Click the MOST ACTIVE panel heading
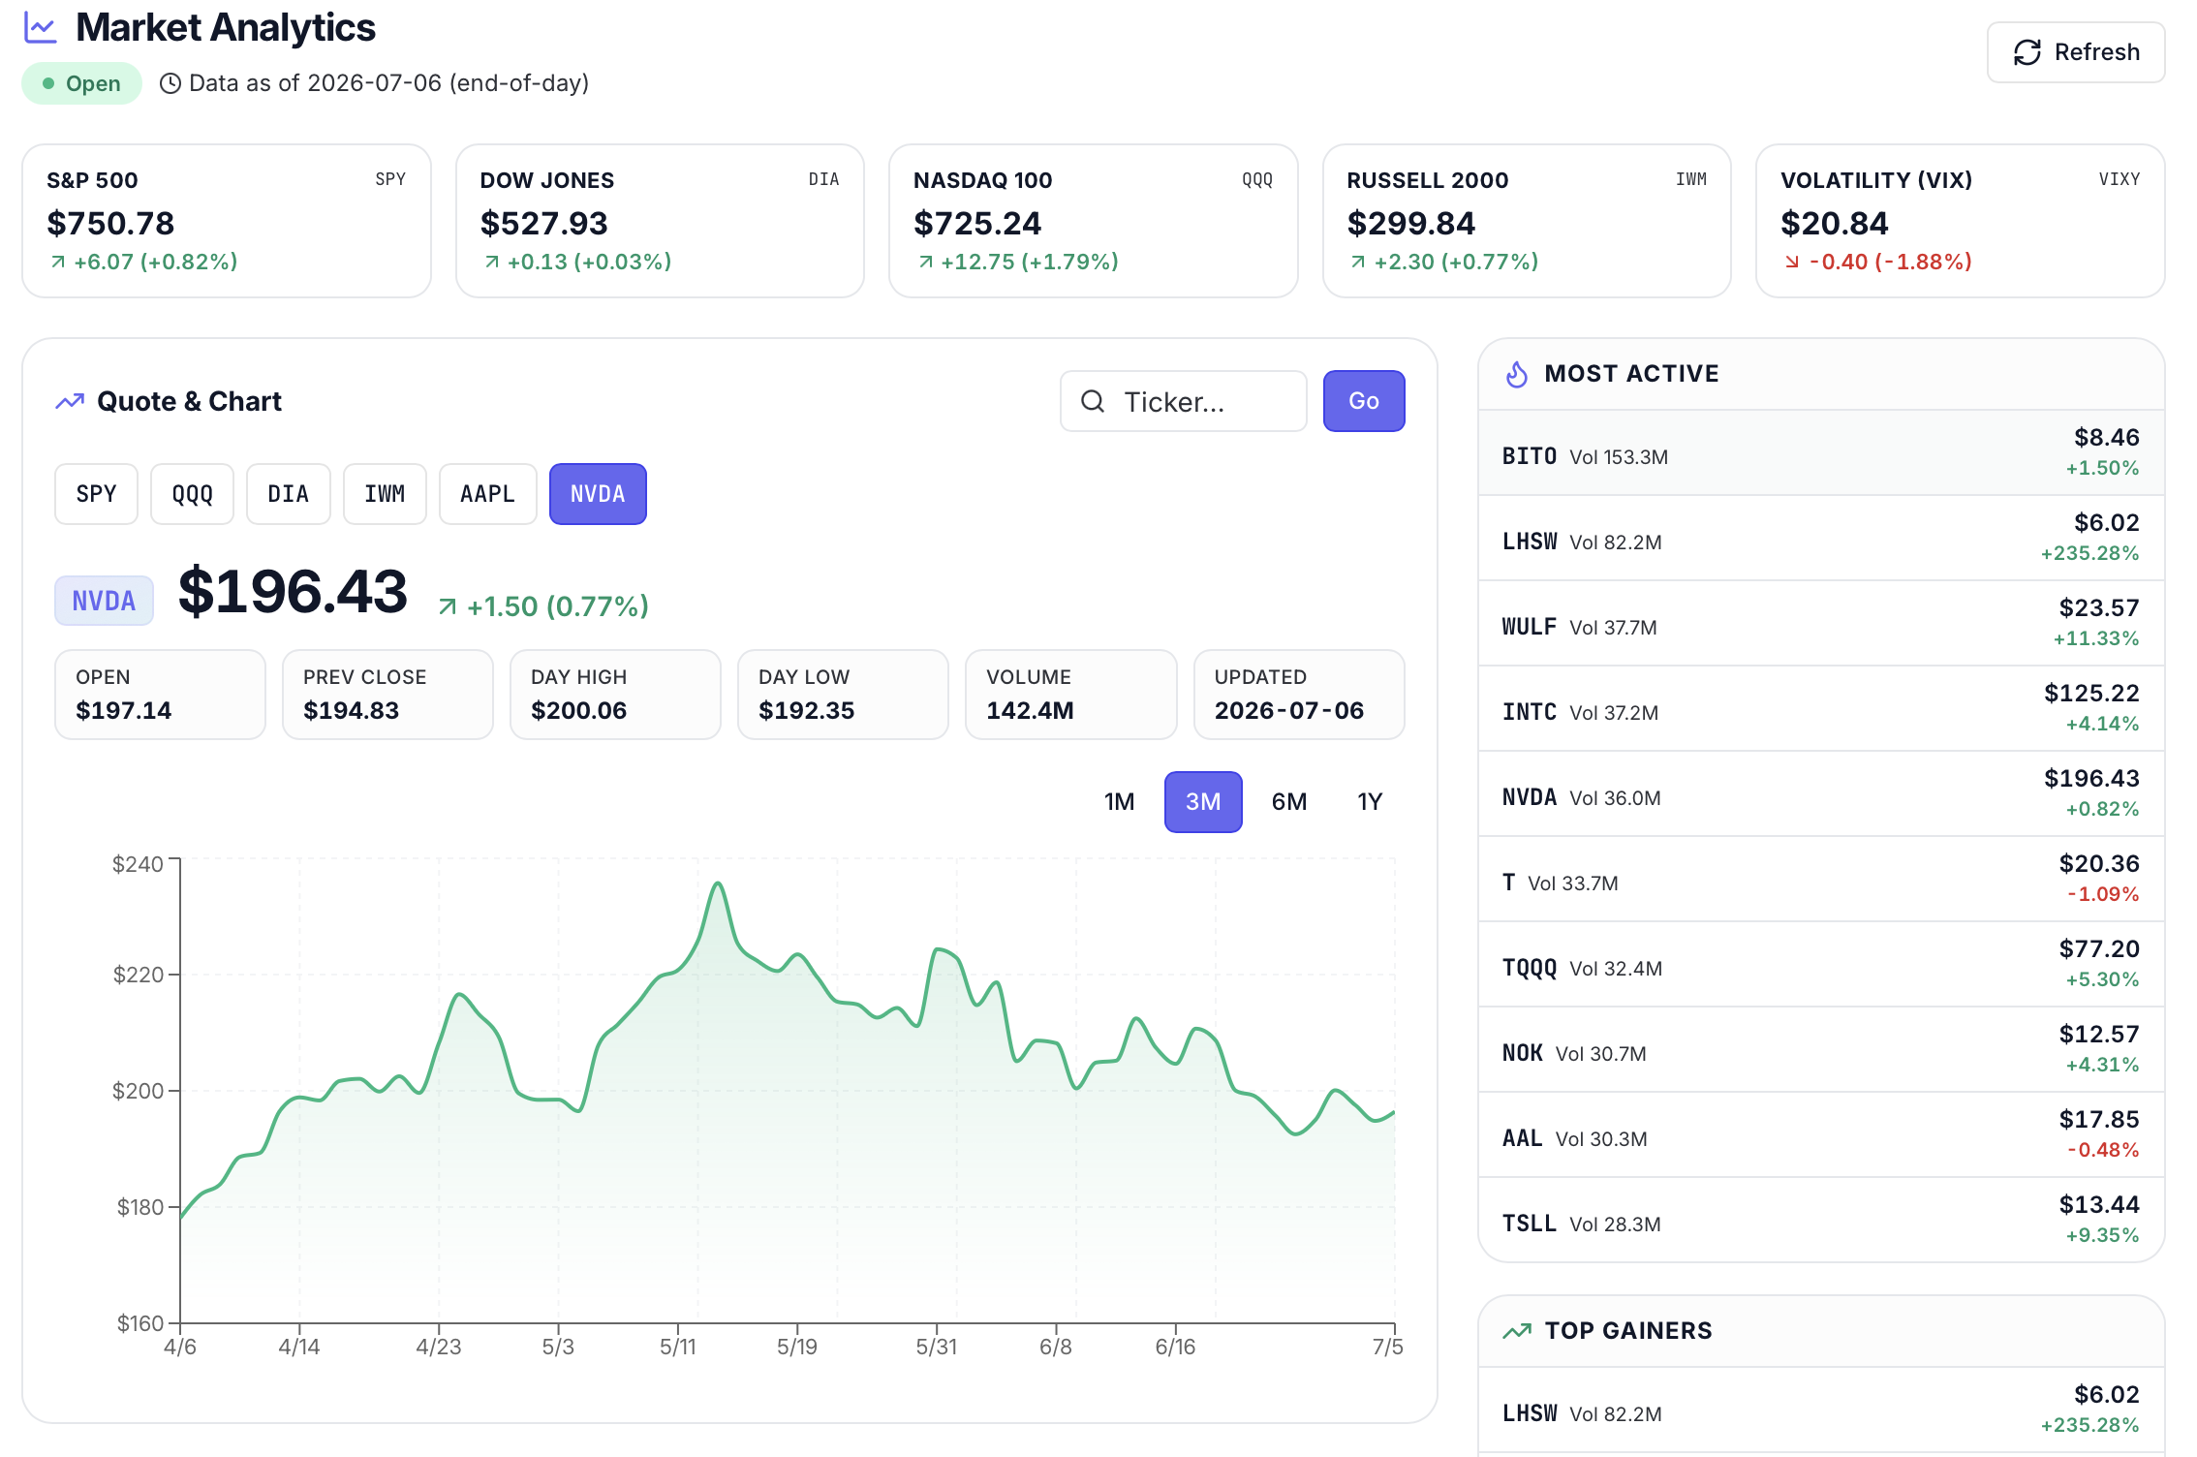 tap(1631, 374)
